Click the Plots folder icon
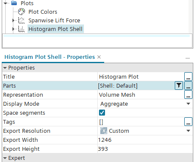195x162 pixels. click(14, 3)
